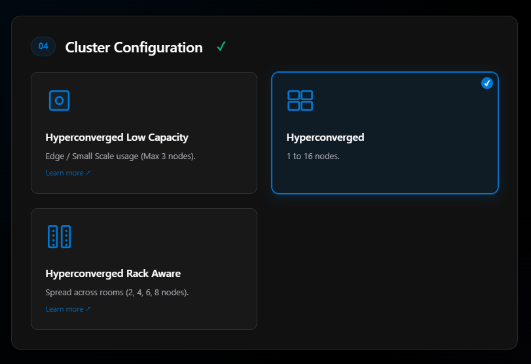Viewport: 531px width, 364px height.
Task: Click the server racks Rack Aware icon
Action: [x=59, y=236]
